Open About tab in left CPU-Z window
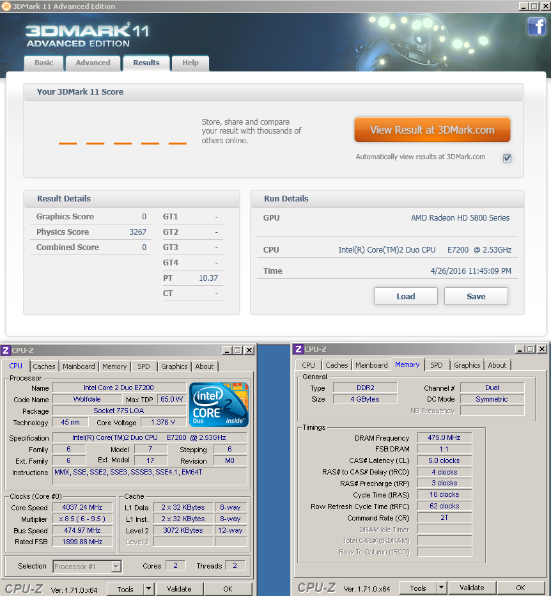The image size is (551, 596). [x=205, y=366]
